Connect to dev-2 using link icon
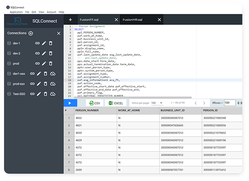249x181 pixels. coord(37,53)
